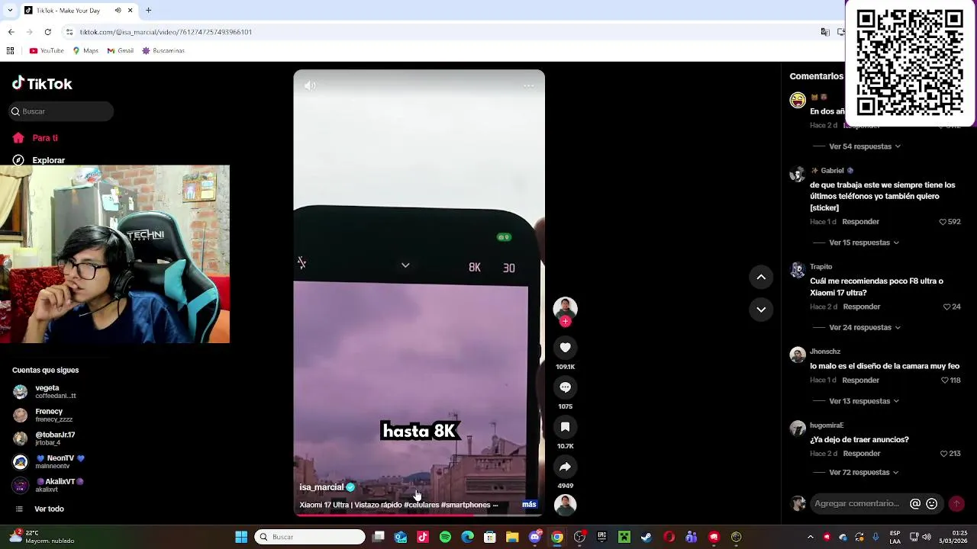Open the Gmail bookmark
This screenshot has height=549, width=977.
click(x=121, y=51)
